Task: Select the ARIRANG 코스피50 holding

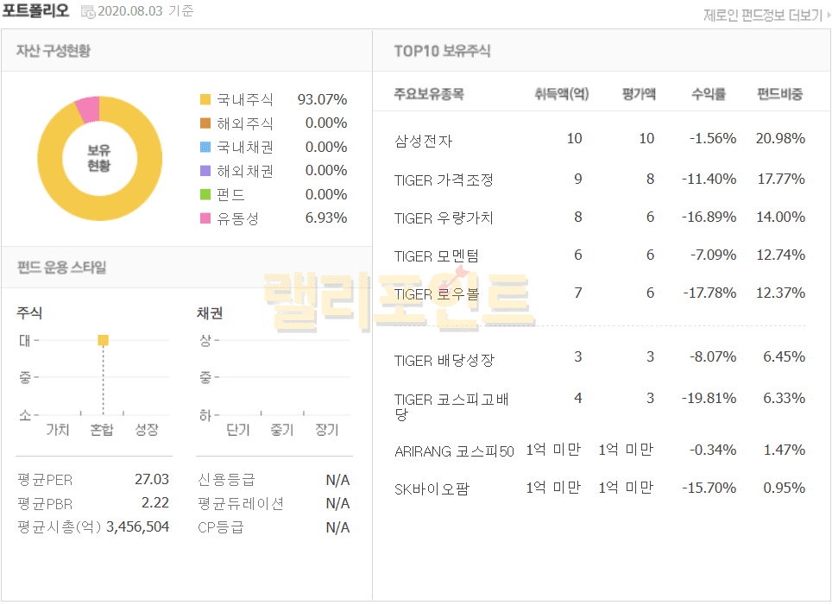Action: coord(454,451)
